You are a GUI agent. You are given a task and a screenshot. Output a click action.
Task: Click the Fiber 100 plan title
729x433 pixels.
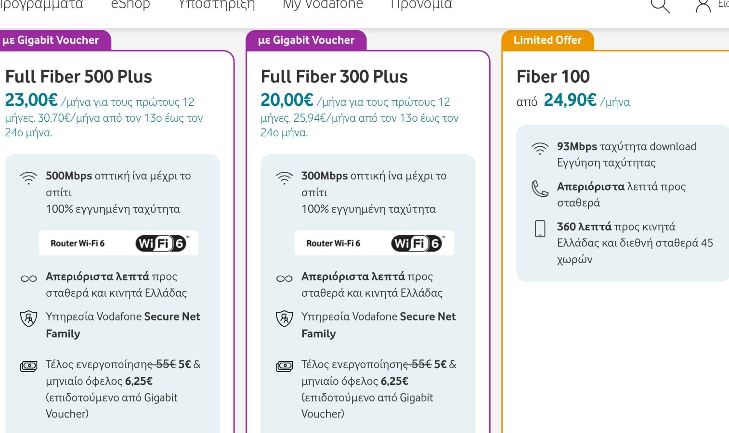point(553,76)
